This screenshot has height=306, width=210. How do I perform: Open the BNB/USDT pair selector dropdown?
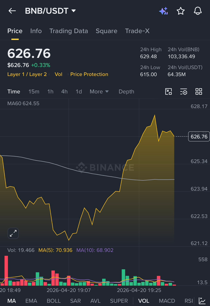click(50, 11)
